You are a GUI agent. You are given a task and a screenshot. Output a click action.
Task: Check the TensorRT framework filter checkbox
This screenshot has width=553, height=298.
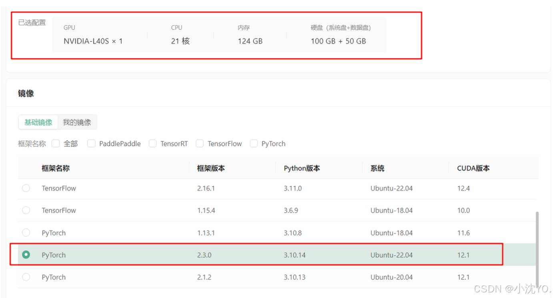(x=152, y=143)
